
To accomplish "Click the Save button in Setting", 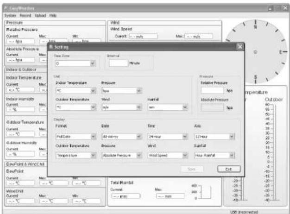I will tap(192, 169).
